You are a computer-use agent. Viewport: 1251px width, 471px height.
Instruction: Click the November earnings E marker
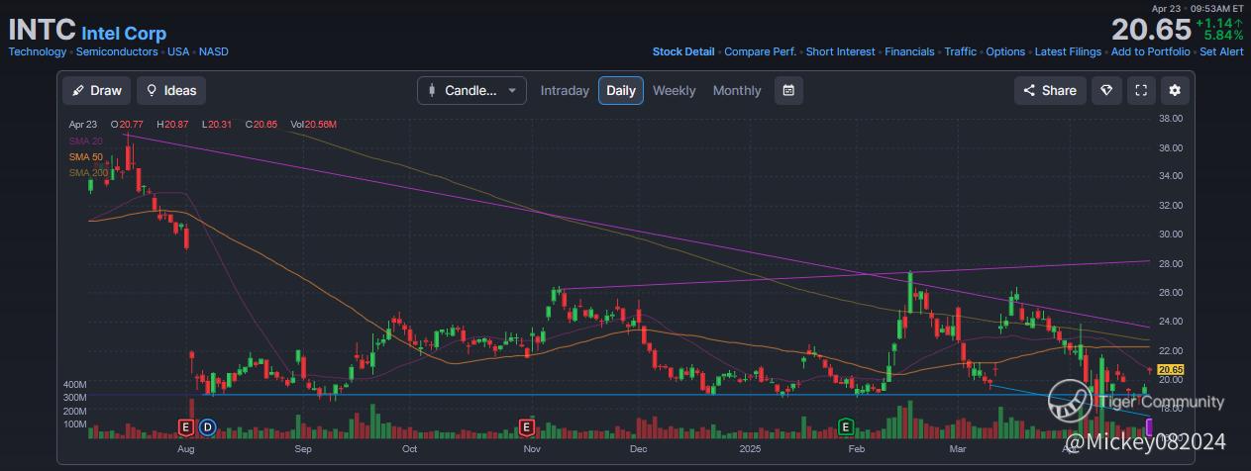(x=527, y=427)
